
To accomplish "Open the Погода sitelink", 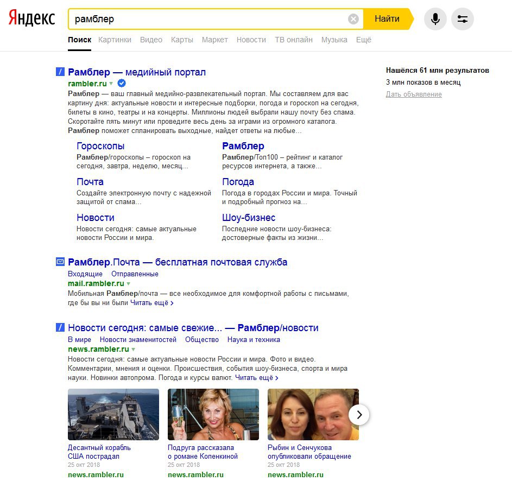I will point(238,182).
